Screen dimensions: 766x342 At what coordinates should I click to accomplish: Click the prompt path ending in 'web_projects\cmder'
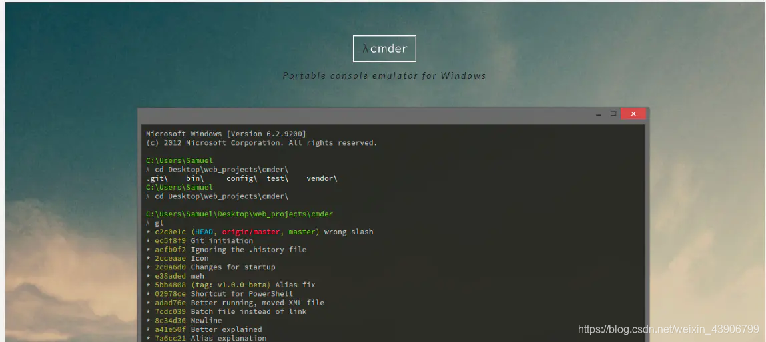[240, 214]
